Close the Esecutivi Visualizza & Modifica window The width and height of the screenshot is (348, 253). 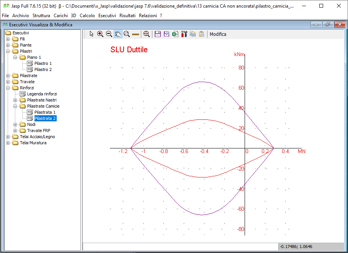click(x=339, y=25)
